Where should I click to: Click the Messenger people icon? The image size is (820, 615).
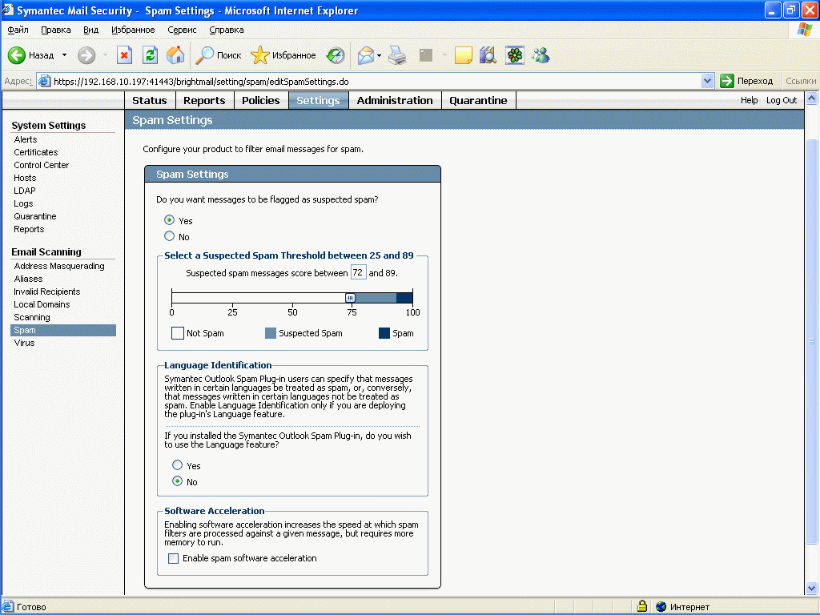pos(541,55)
